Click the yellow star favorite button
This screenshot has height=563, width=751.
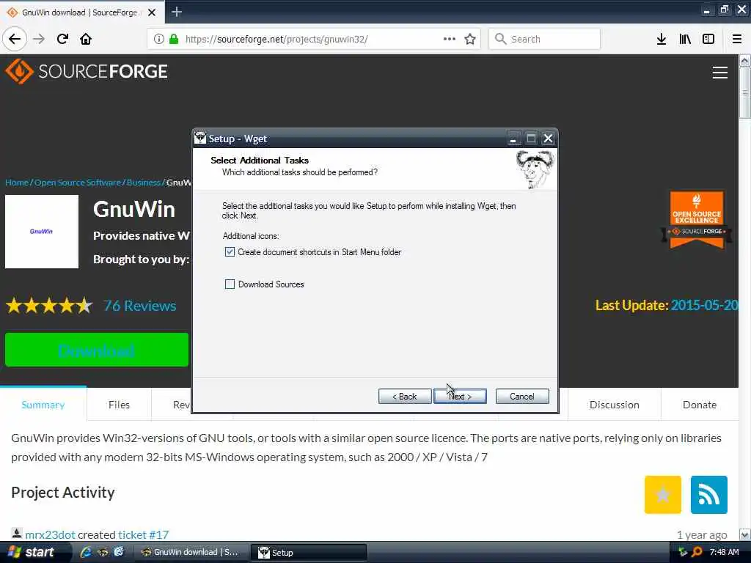[662, 495]
